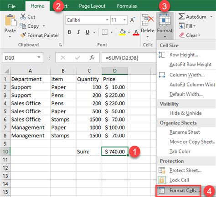Click the formula bar containing =SUM(D2:D8)
The height and width of the screenshot is (197, 216).
pos(129,58)
